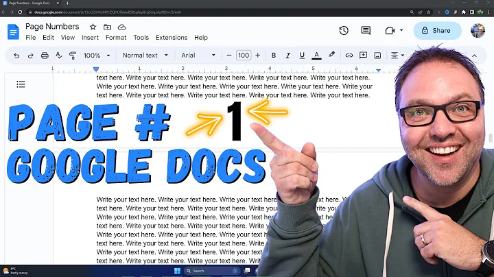Start a Meet call with camera icon
This screenshot has width=494, height=277.
pos(390,31)
